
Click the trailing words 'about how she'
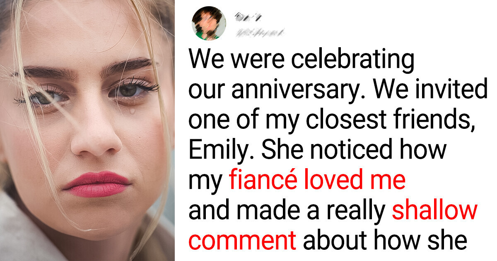coord(384,241)
